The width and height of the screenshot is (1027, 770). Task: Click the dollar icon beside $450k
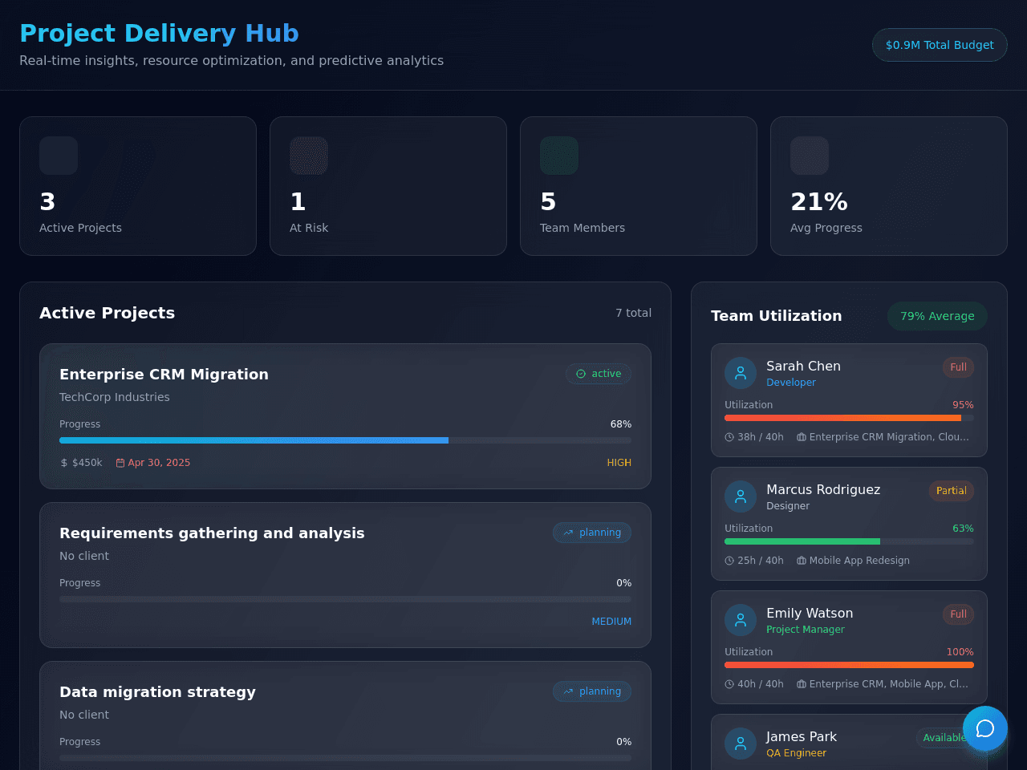click(x=64, y=463)
